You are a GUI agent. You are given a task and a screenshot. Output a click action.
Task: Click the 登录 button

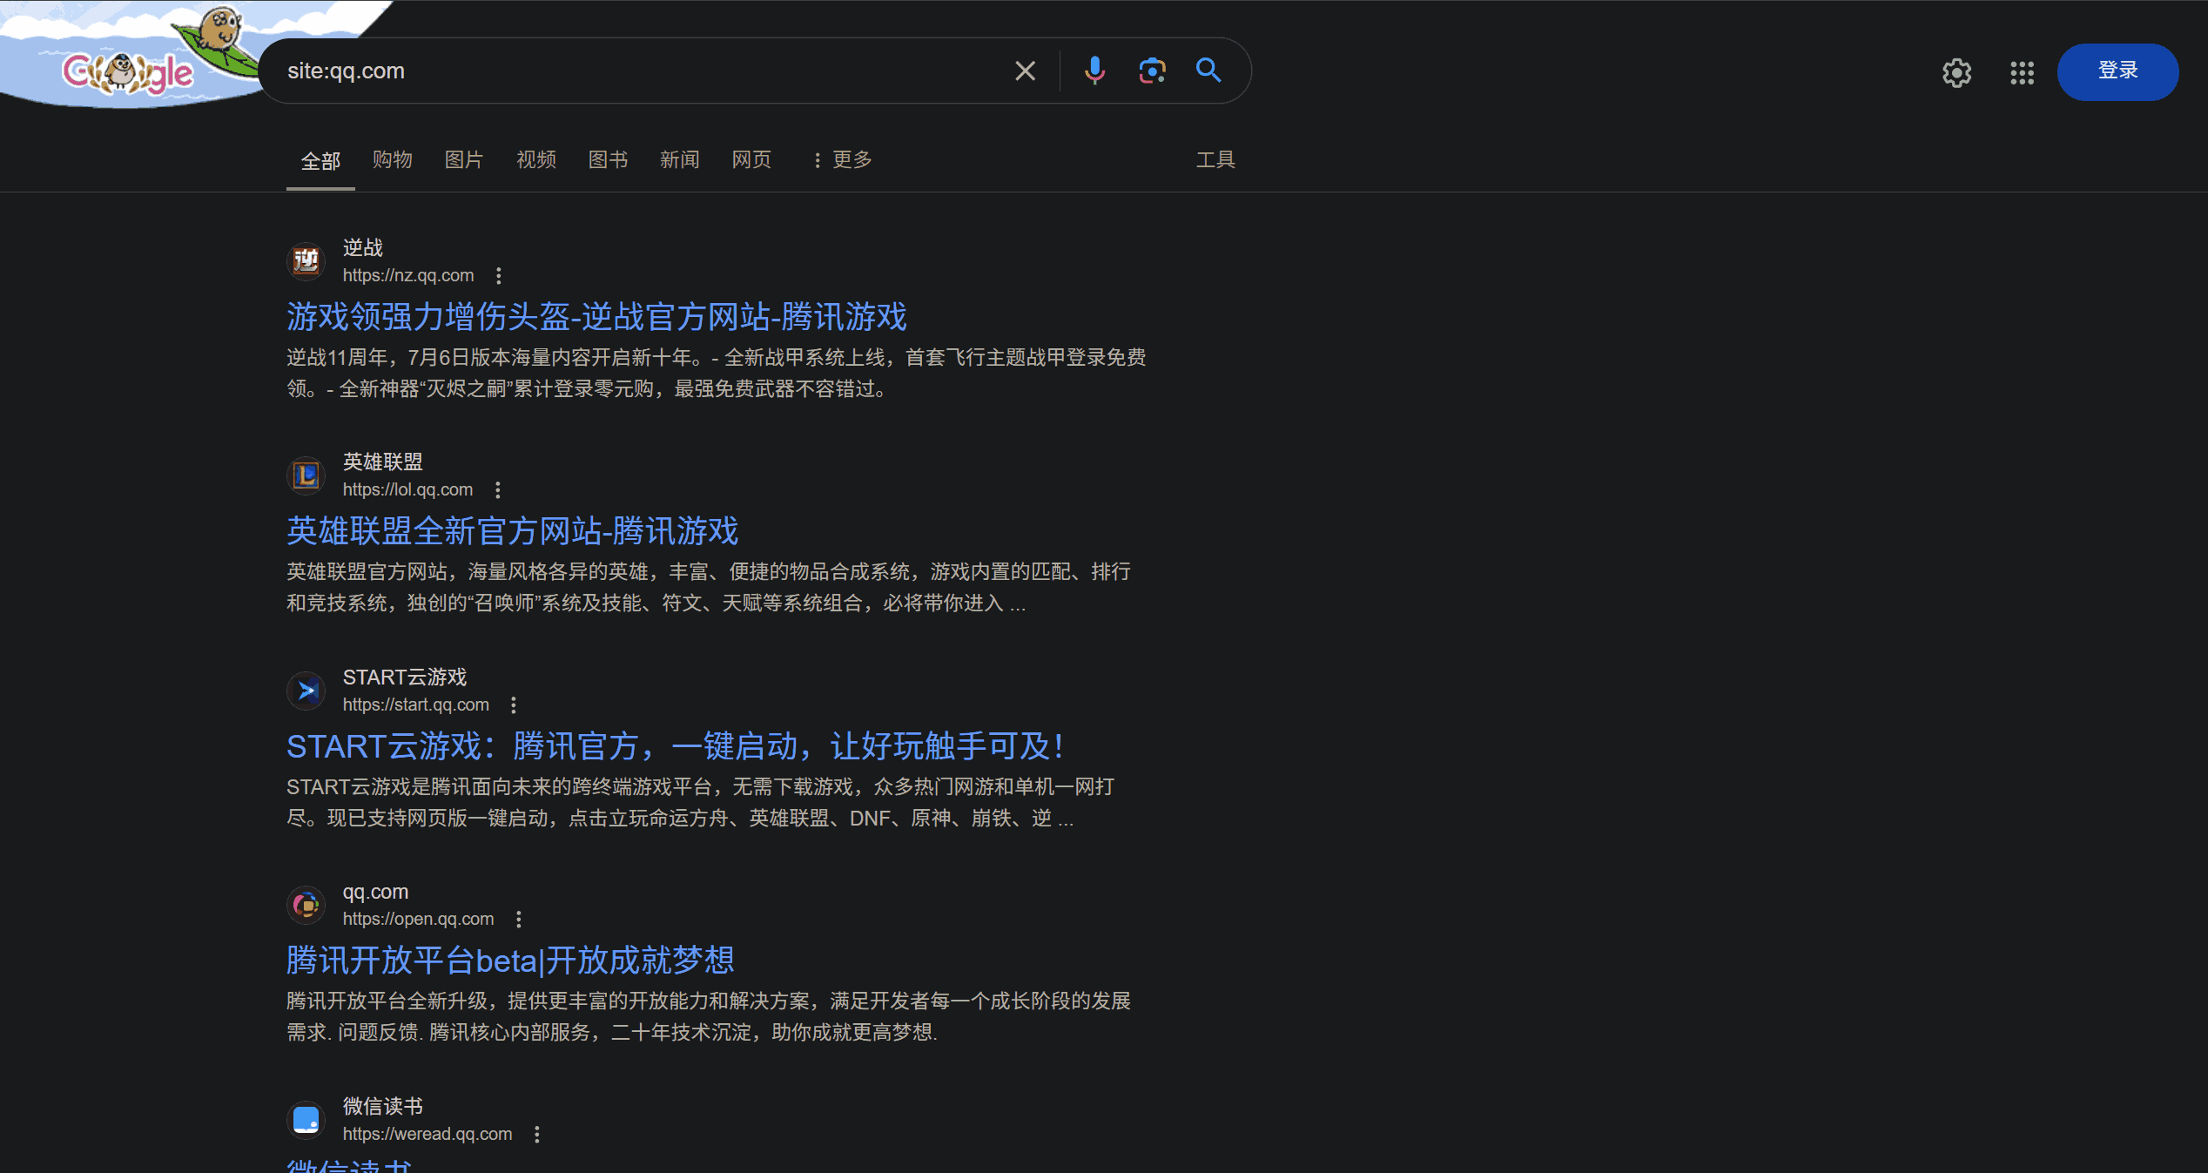click(2117, 71)
